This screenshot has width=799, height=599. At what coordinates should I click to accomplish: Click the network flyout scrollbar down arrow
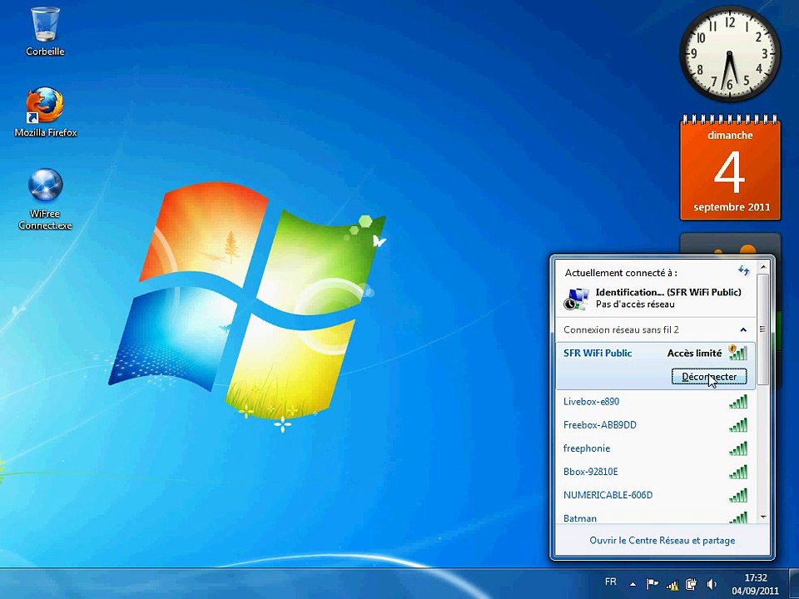point(763,517)
